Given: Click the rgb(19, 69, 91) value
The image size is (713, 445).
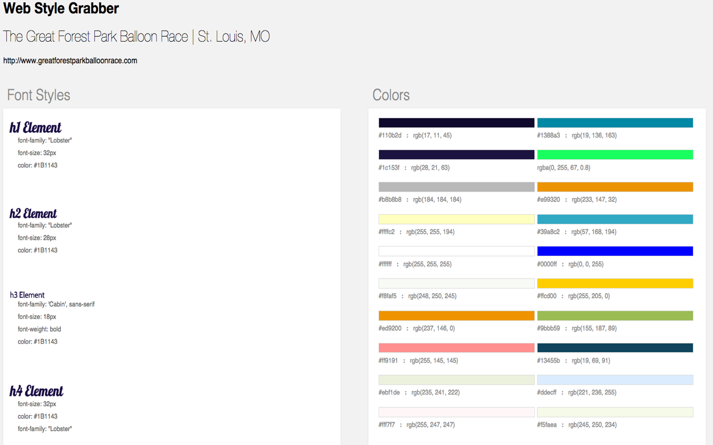Looking at the screenshot, I should [x=591, y=360].
